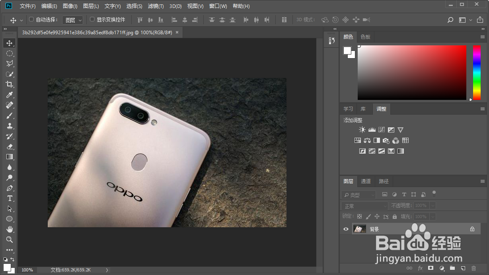Select the Spot Healing Brush tool
The width and height of the screenshot is (489, 275).
click(10, 105)
